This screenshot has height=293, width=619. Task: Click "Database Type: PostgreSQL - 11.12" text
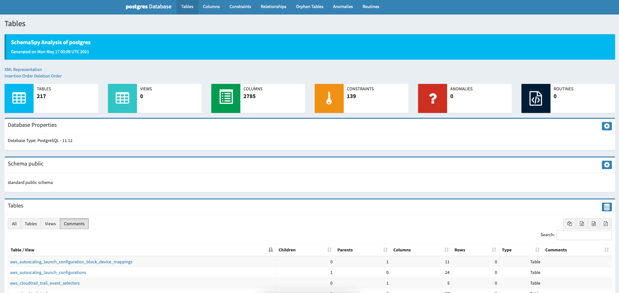tap(40, 140)
